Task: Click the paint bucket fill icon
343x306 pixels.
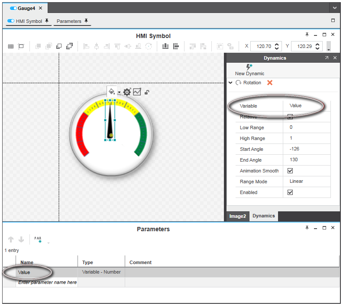Action: point(111,92)
